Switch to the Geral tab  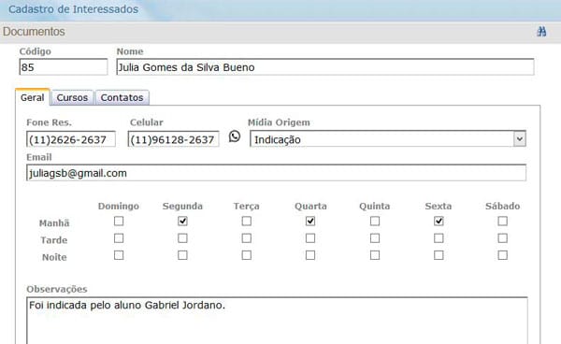[32, 97]
